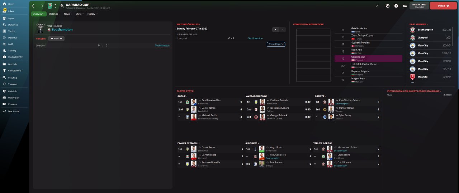The height and width of the screenshot is (193, 459).
Task: Open the Matches/Results section link
Action: (188, 24)
